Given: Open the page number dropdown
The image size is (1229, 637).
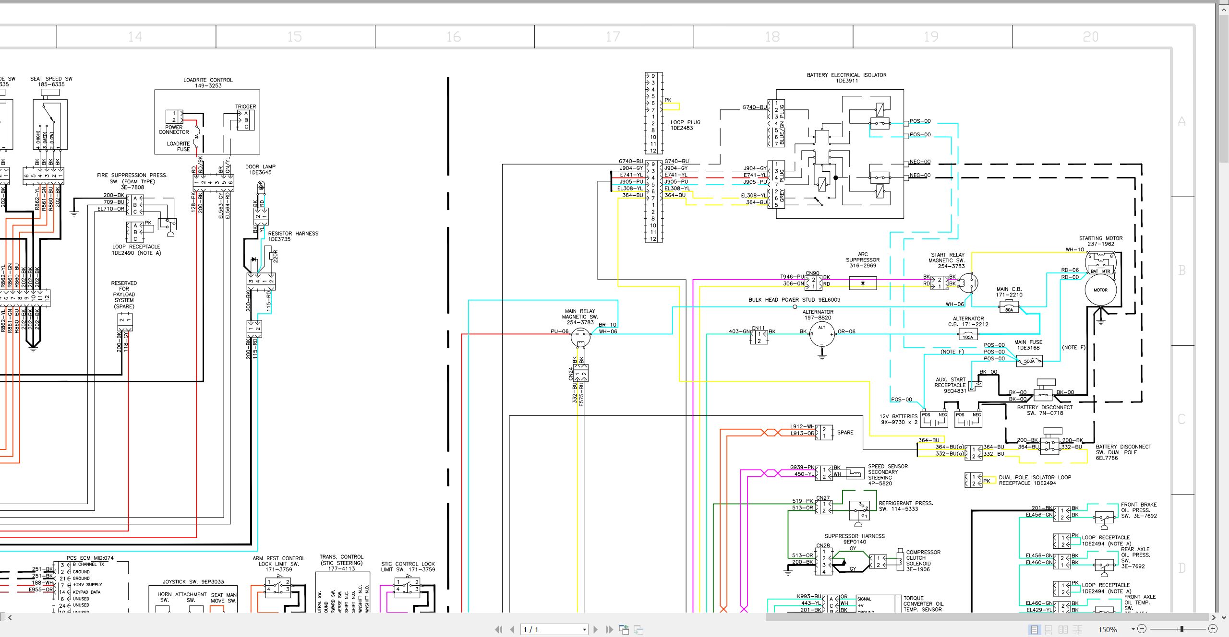Looking at the screenshot, I should tap(584, 630).
